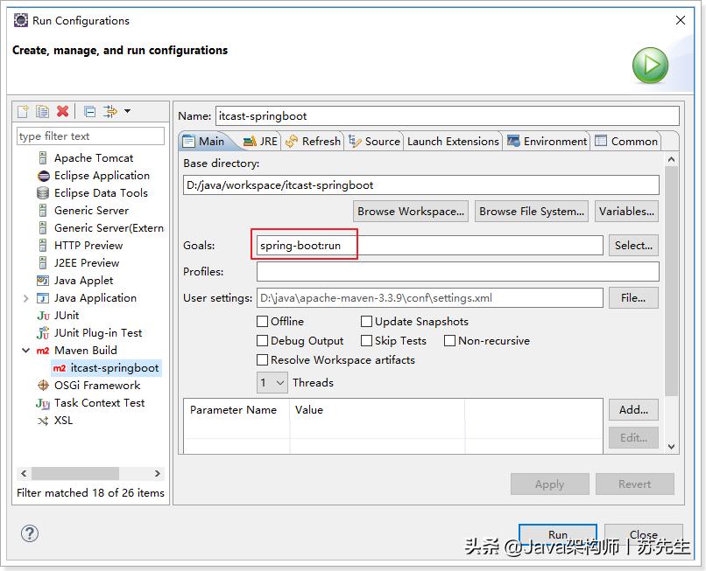The height and width of the screenshot is (571, 706).
Task: Open the Threads count dropdown
Action: pos(278,382)
